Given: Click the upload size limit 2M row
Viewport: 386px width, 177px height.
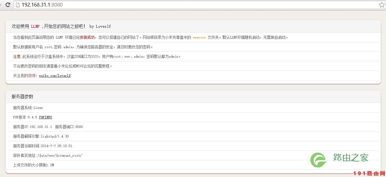Looking at the screenshot, I should coord(193,165).
